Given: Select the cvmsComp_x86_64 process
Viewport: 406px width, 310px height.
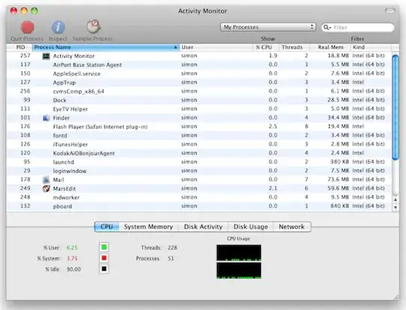Looking at the screenshot, I should [x=198, y=91].
